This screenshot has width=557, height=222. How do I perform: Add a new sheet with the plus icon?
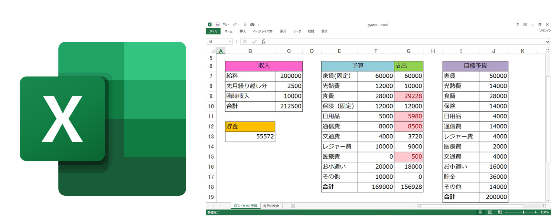[x=293, y=206]
